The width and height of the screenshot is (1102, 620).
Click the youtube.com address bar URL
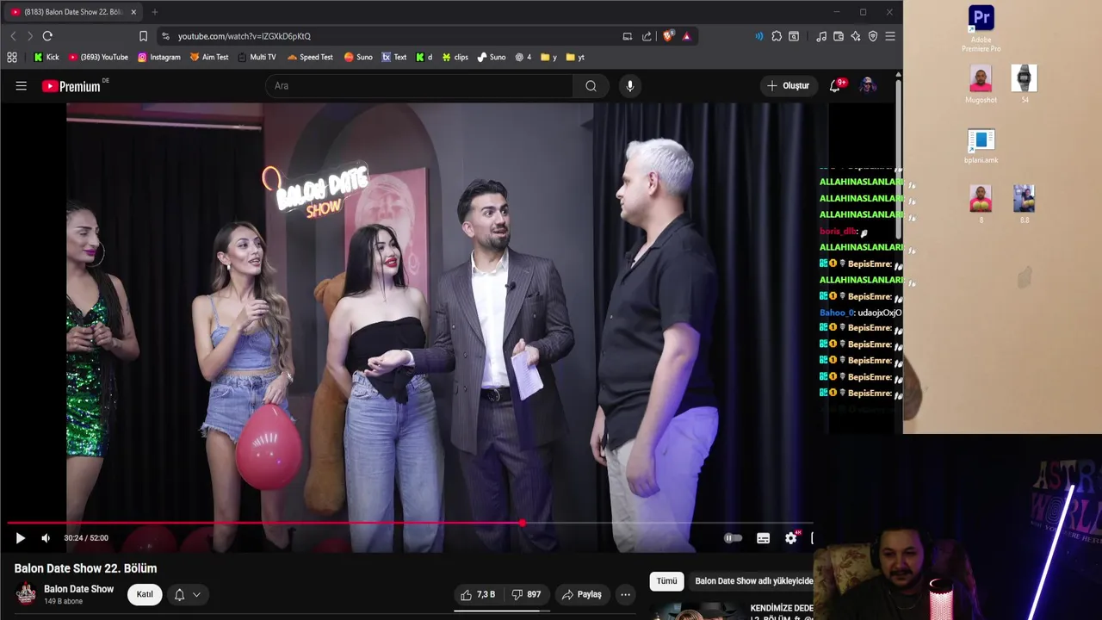tap(245, 36)
